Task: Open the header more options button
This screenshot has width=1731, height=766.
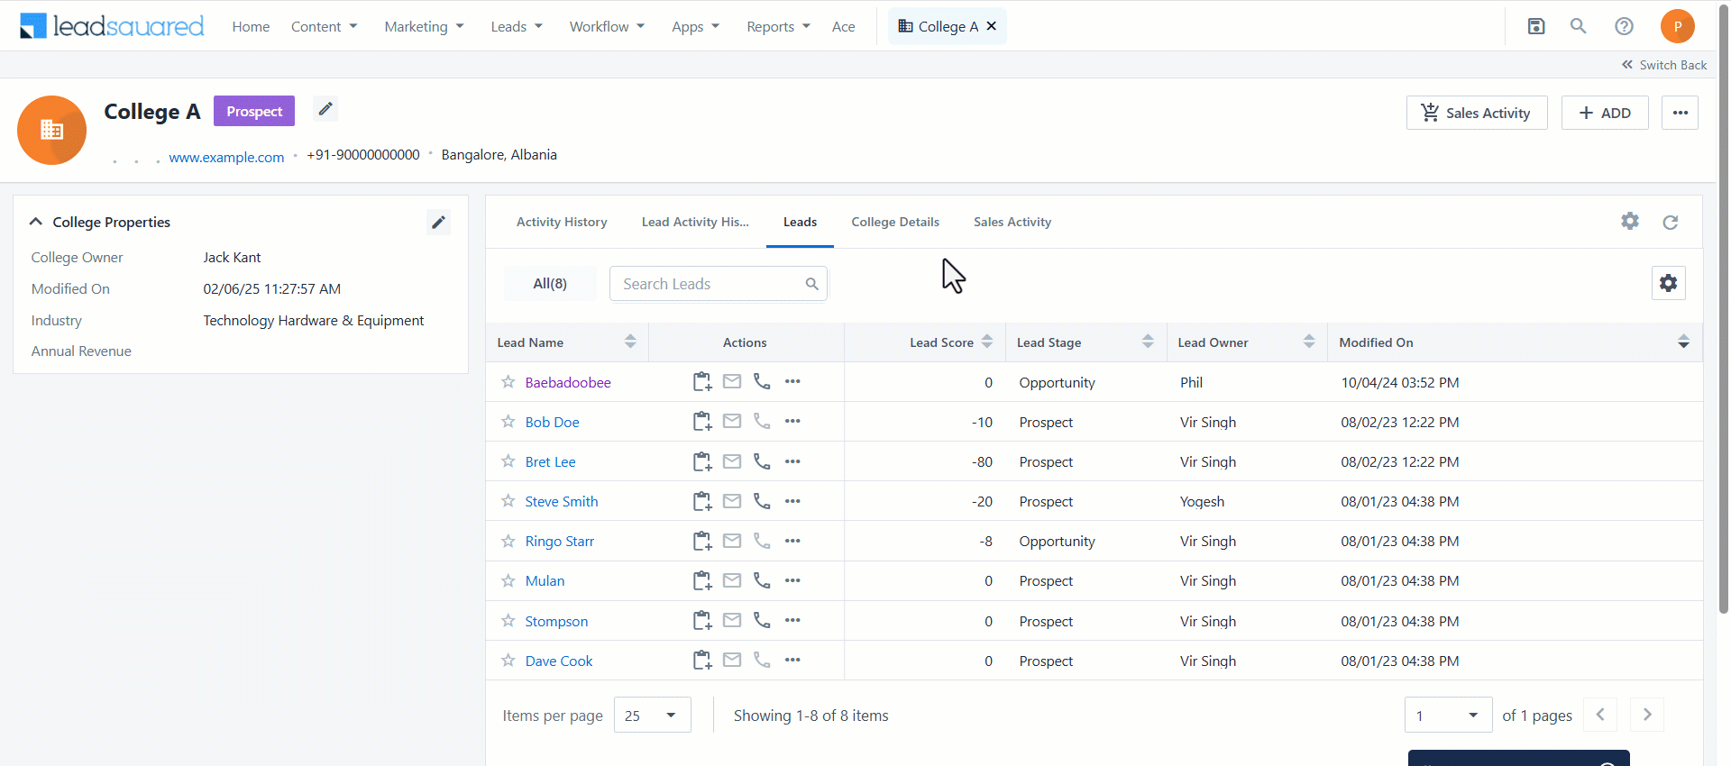Action: click(1681, 113)
